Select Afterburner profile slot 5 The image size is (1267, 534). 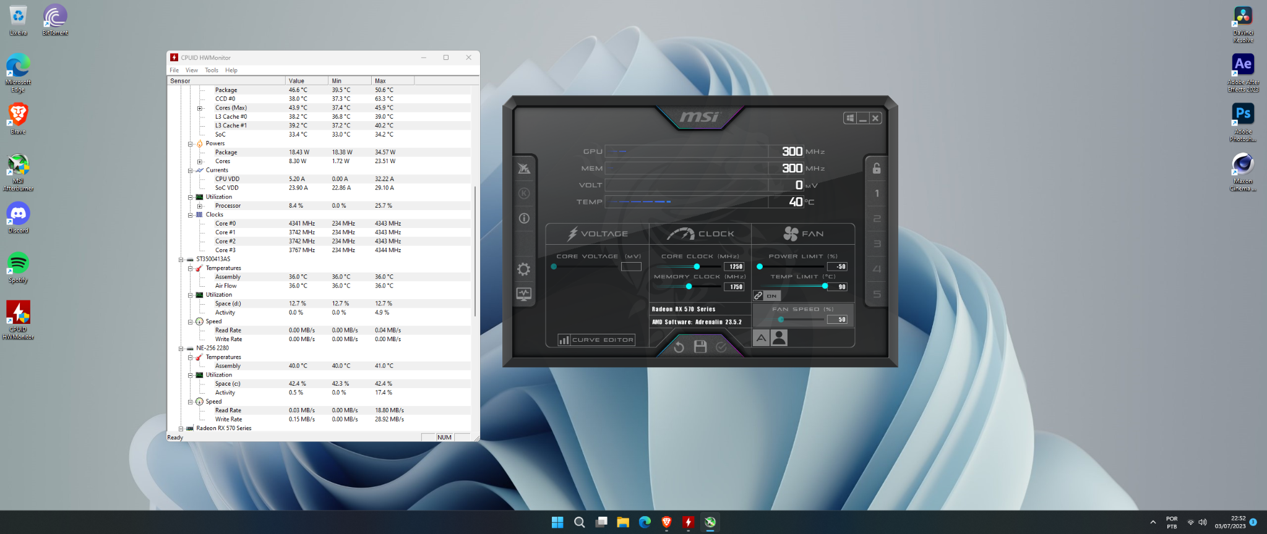tap(877, 294)
